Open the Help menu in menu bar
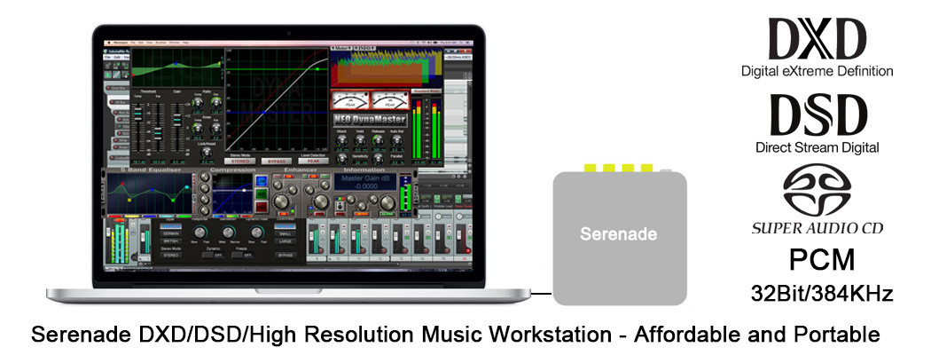 point(186,43)
